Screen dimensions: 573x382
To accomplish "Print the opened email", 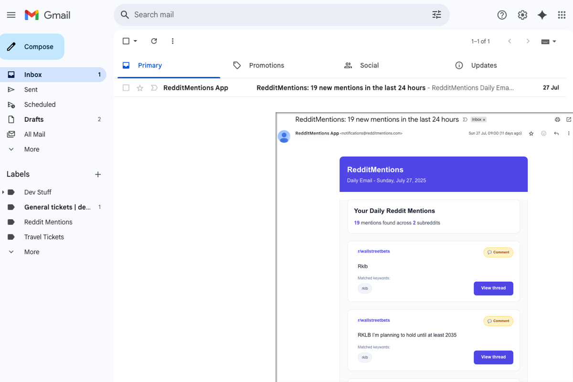I will pyautogui.click(x=557, y=119).
